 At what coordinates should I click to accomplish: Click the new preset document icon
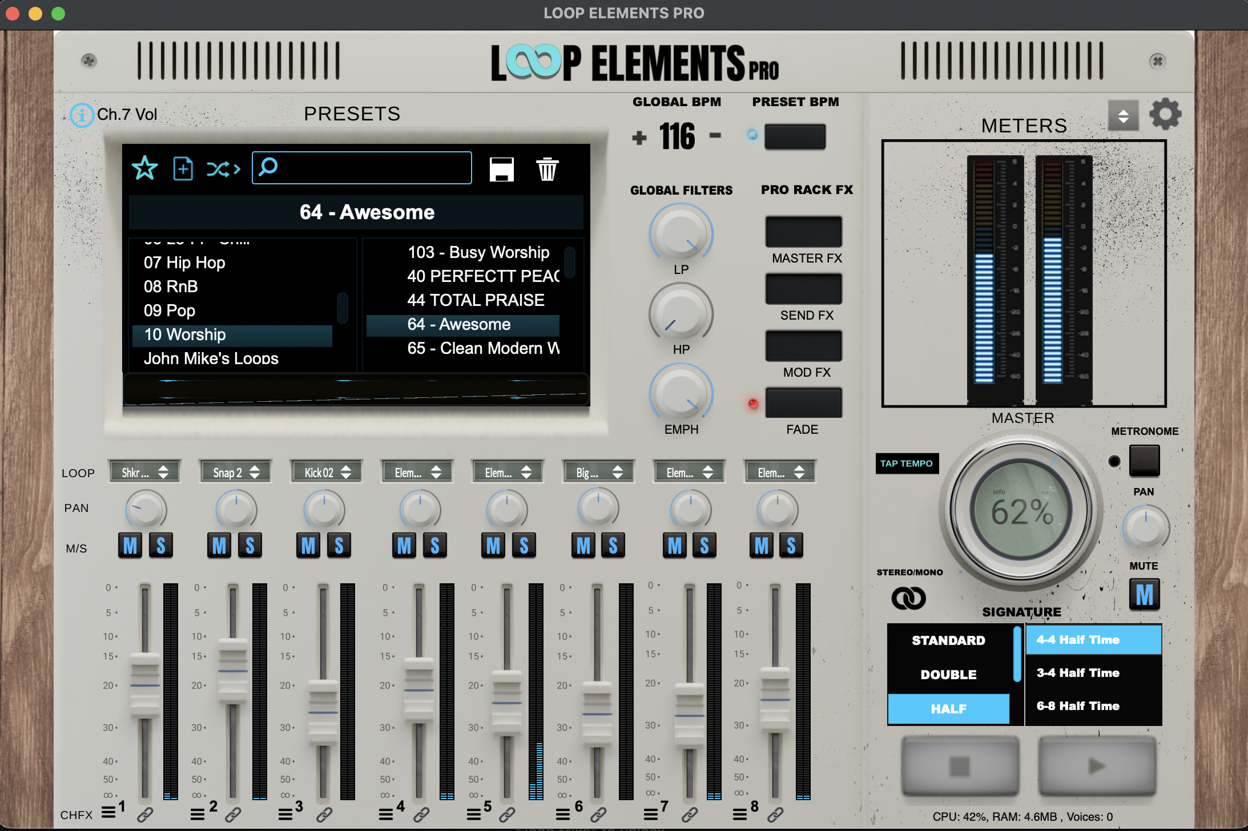point(183,168)
